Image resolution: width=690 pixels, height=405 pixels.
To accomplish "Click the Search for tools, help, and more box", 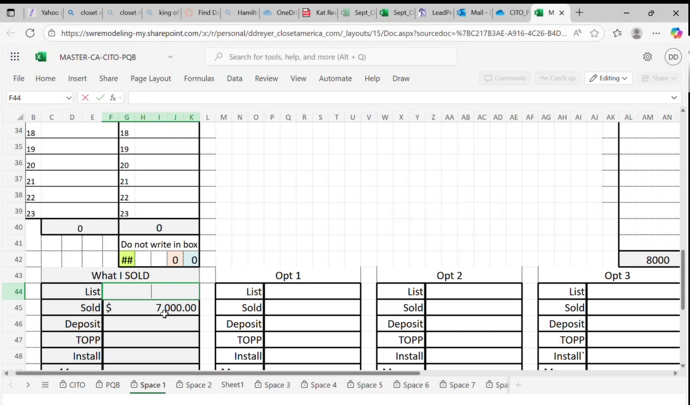I will click(331, 57).
